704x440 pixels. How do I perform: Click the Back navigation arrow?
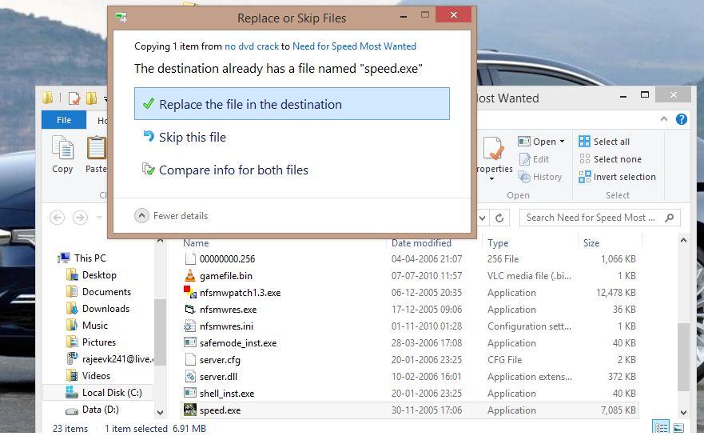click(57, 218)
